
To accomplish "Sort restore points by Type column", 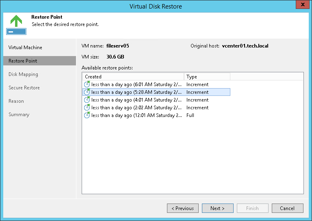I will coord(207,76).
